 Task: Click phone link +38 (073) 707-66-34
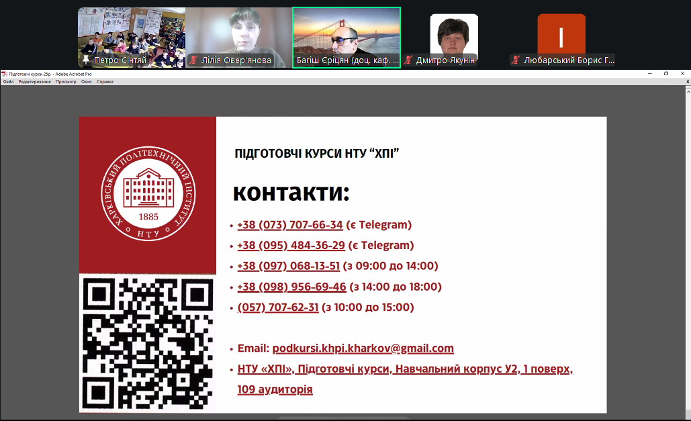pyautogui.click(x=290, y=225)
